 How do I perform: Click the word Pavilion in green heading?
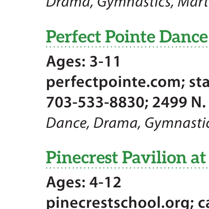coord(154,157)
